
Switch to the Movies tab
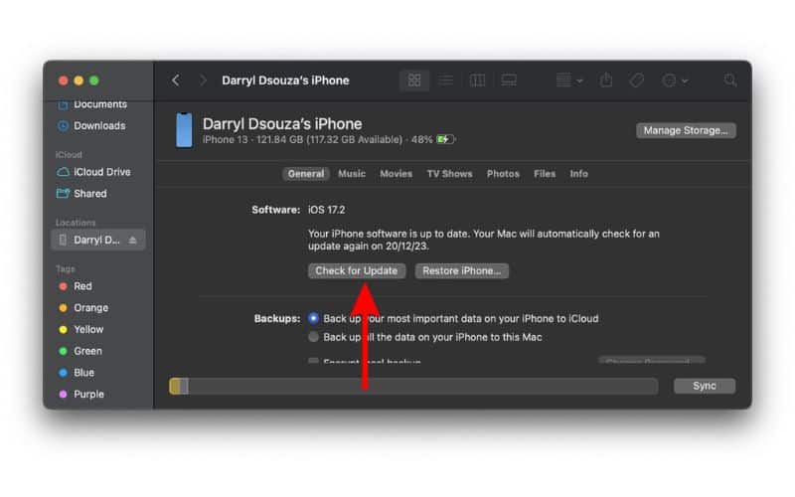click(396, 174)
